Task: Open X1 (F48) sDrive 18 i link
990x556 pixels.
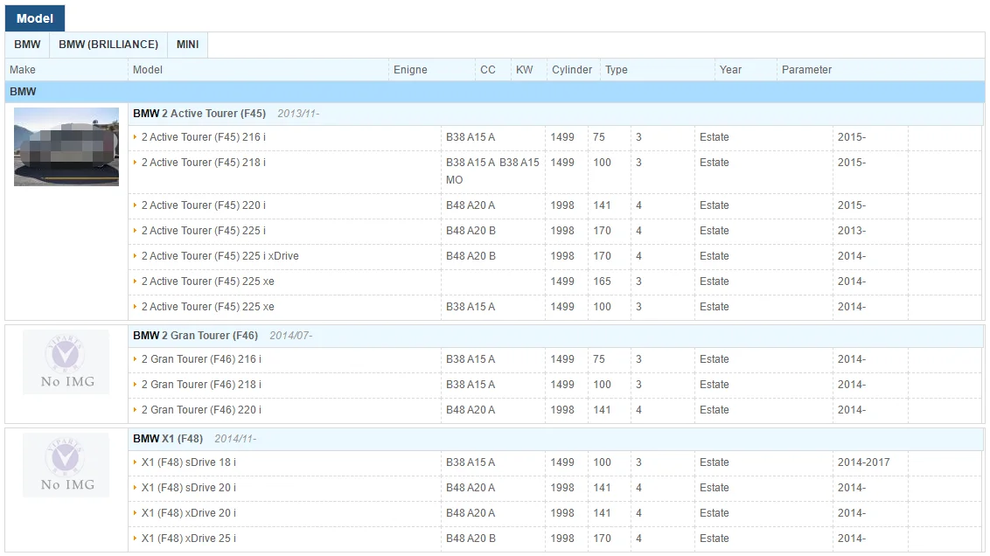Action: click(x=188, y=462)
